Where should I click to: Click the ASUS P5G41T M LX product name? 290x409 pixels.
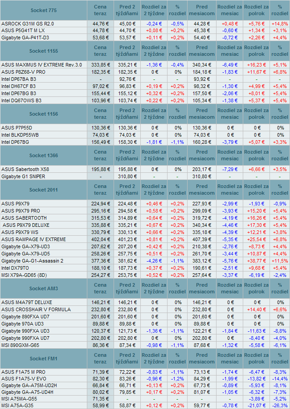23,30
